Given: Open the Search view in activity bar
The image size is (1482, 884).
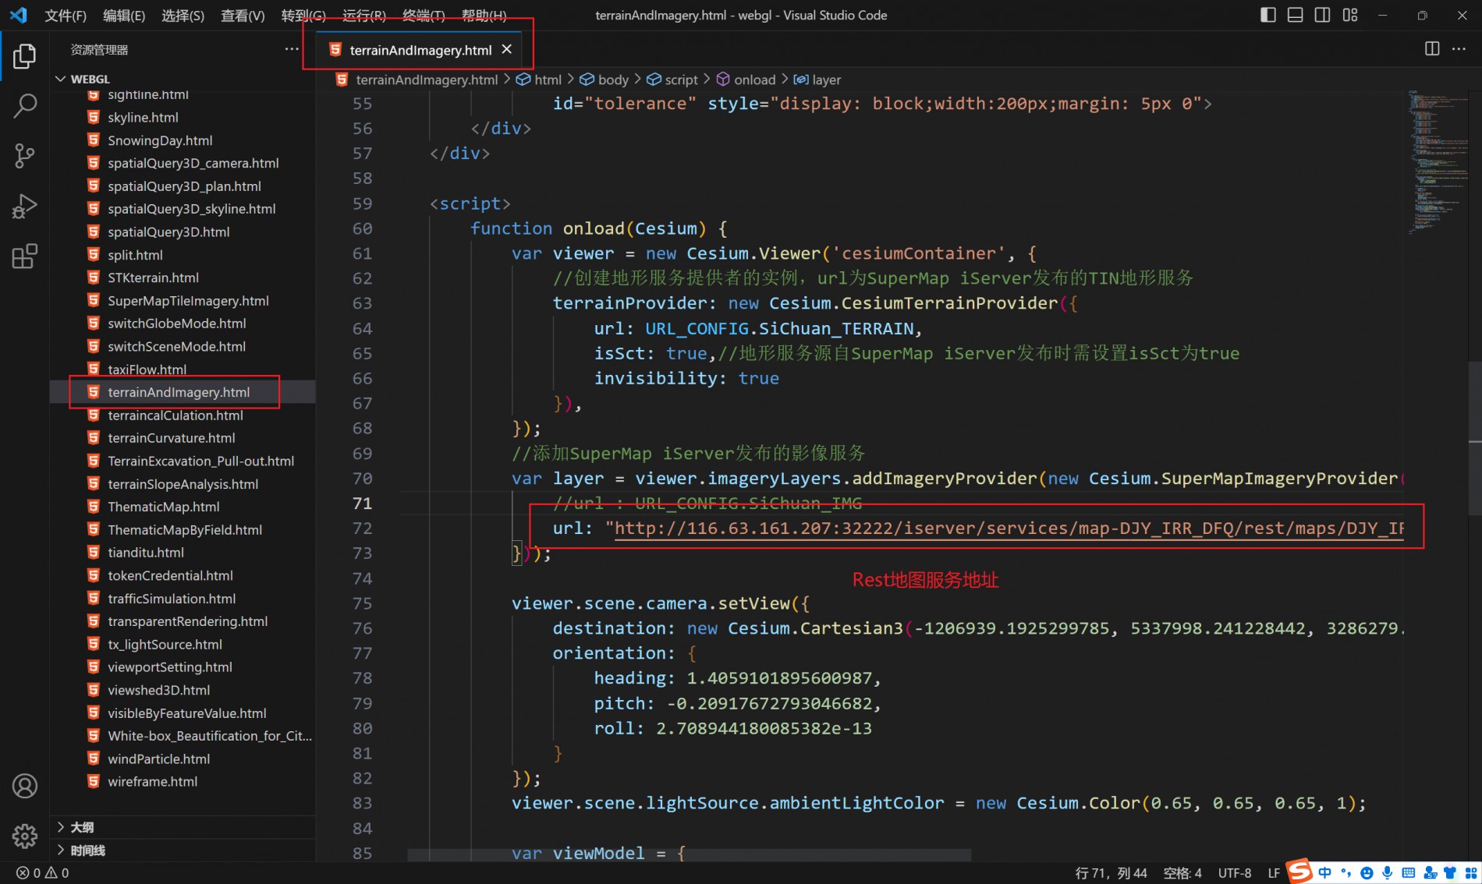Looking at the screenshot, I should (x=24, y=105).
